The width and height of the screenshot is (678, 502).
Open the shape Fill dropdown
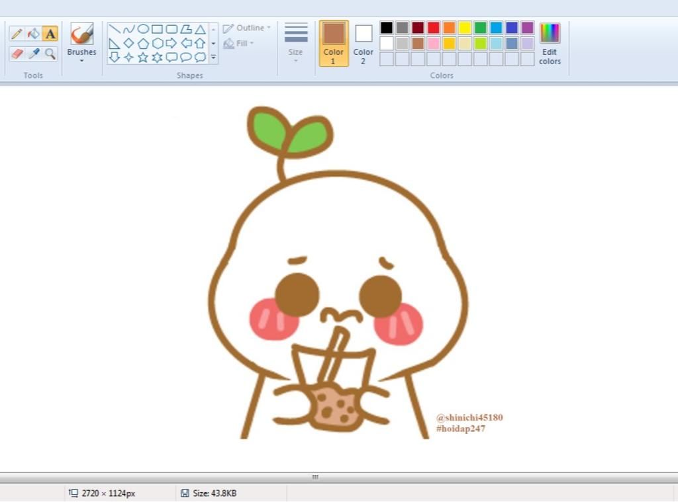[239, 43]
